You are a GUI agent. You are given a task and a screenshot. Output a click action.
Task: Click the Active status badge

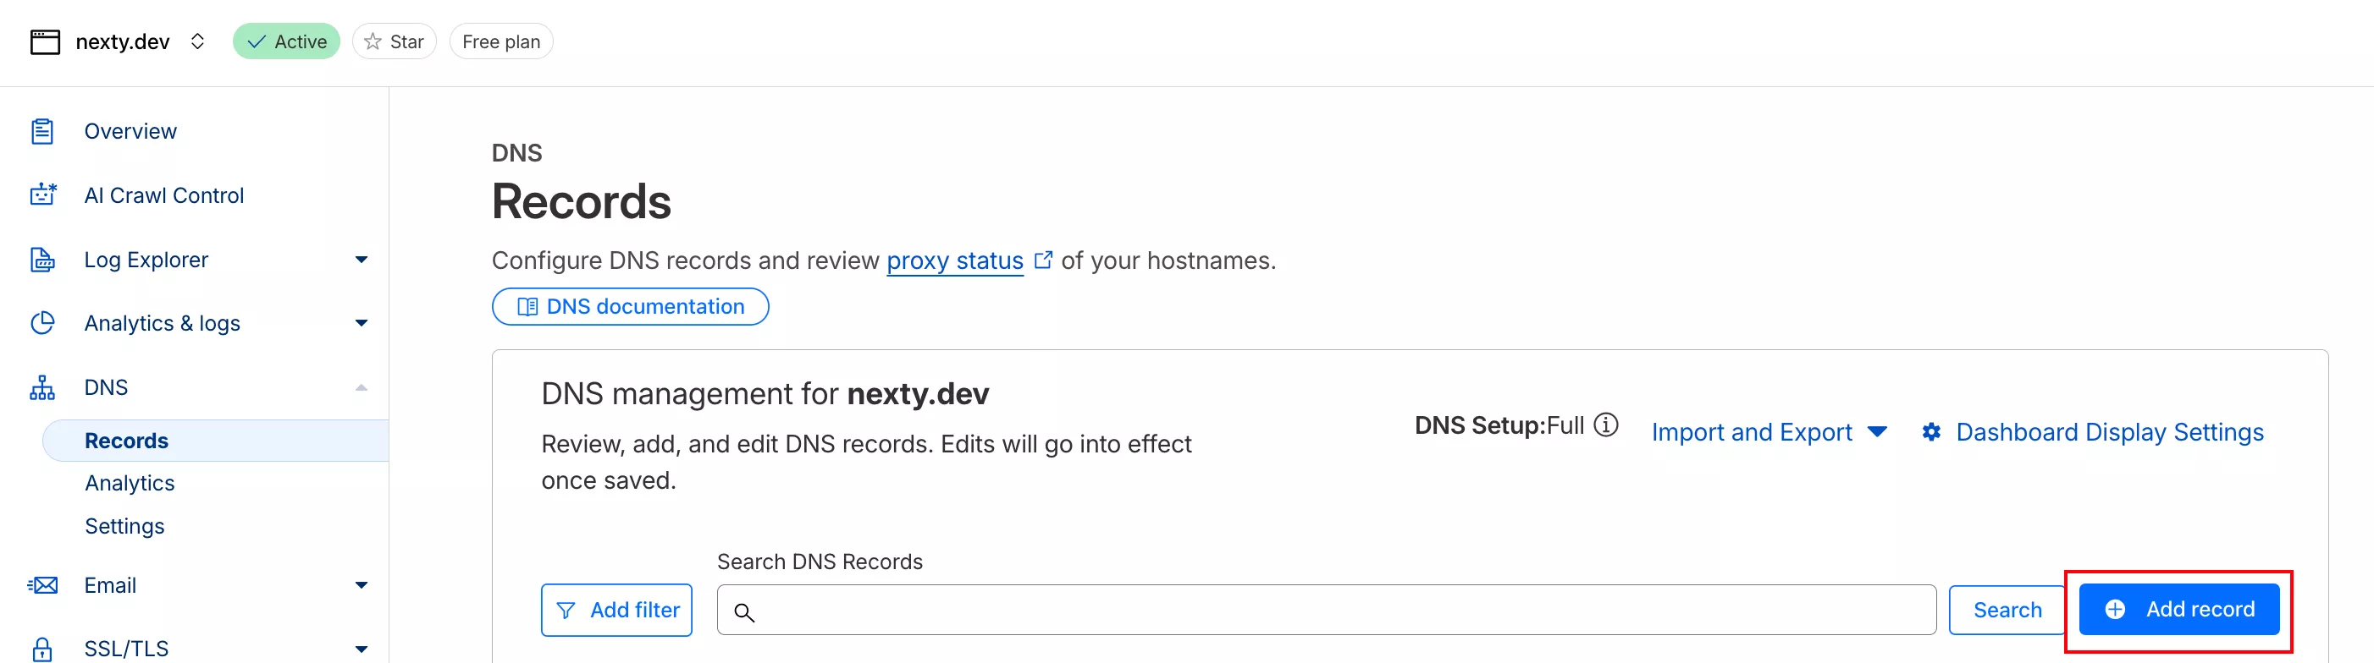(x=287, y=41)
